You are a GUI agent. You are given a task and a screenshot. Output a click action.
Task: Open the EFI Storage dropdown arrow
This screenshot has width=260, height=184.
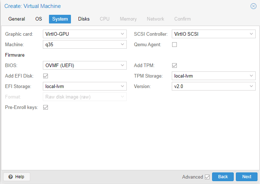pos(122,86)
